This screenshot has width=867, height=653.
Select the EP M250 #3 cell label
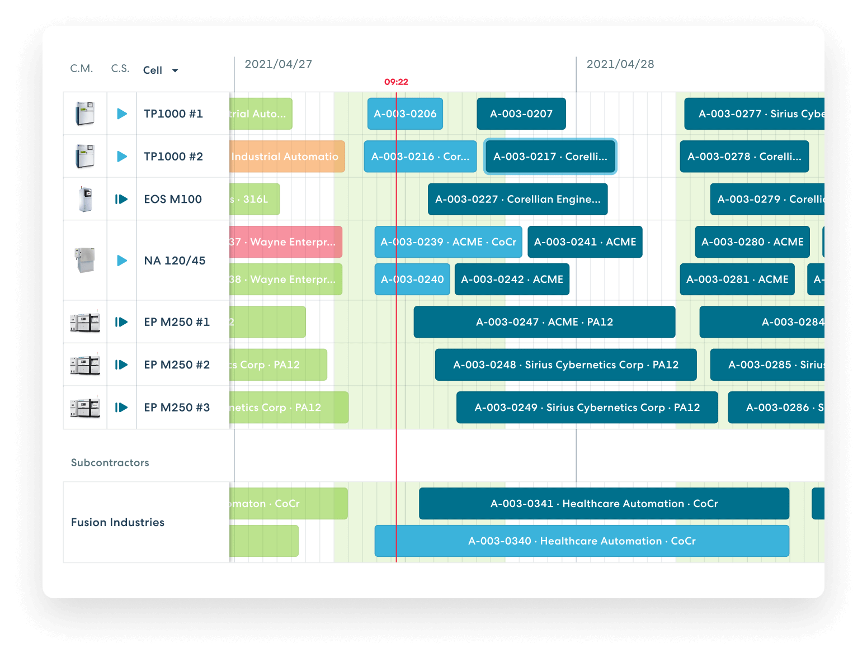[x=177, y=408]
